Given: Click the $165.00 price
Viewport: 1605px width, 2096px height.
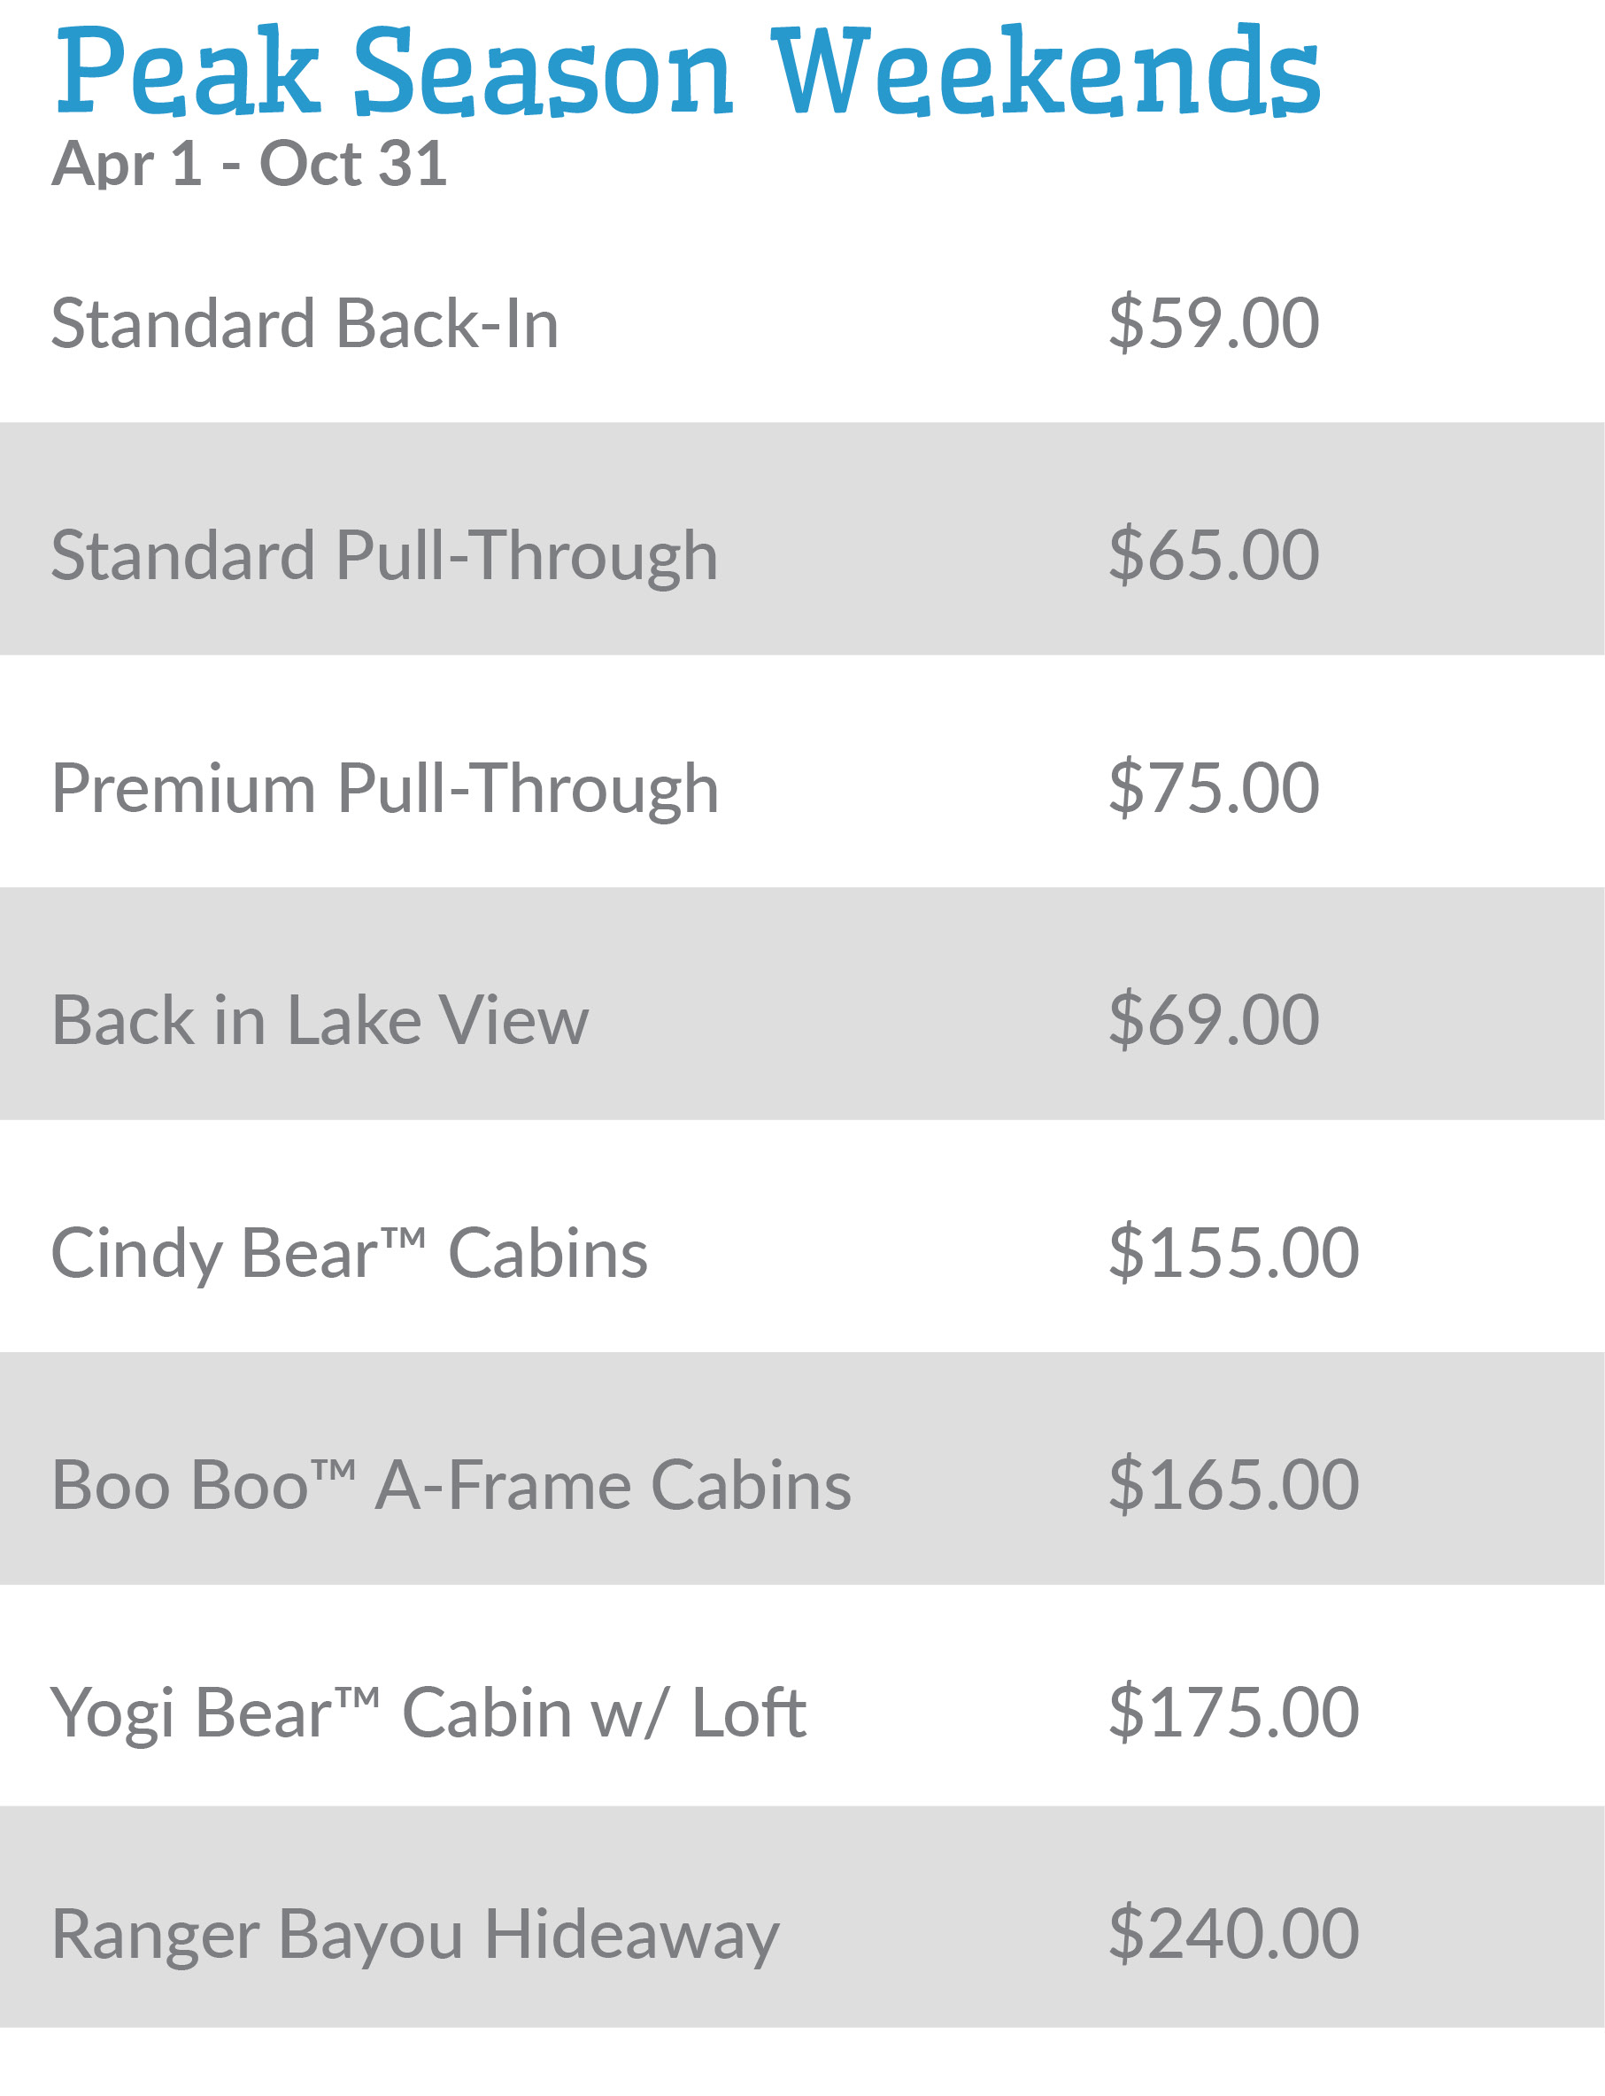Looking at the screenshot, I should (x=1233, y=1487).
